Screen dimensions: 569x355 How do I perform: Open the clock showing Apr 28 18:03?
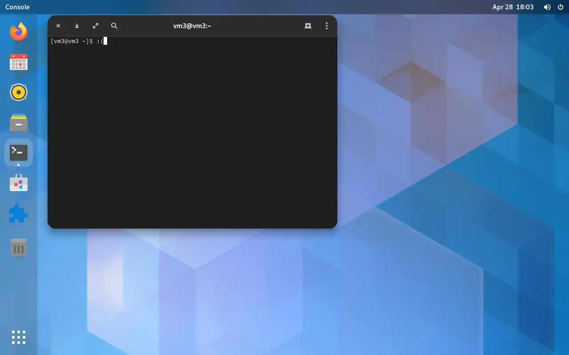(513, 7)
